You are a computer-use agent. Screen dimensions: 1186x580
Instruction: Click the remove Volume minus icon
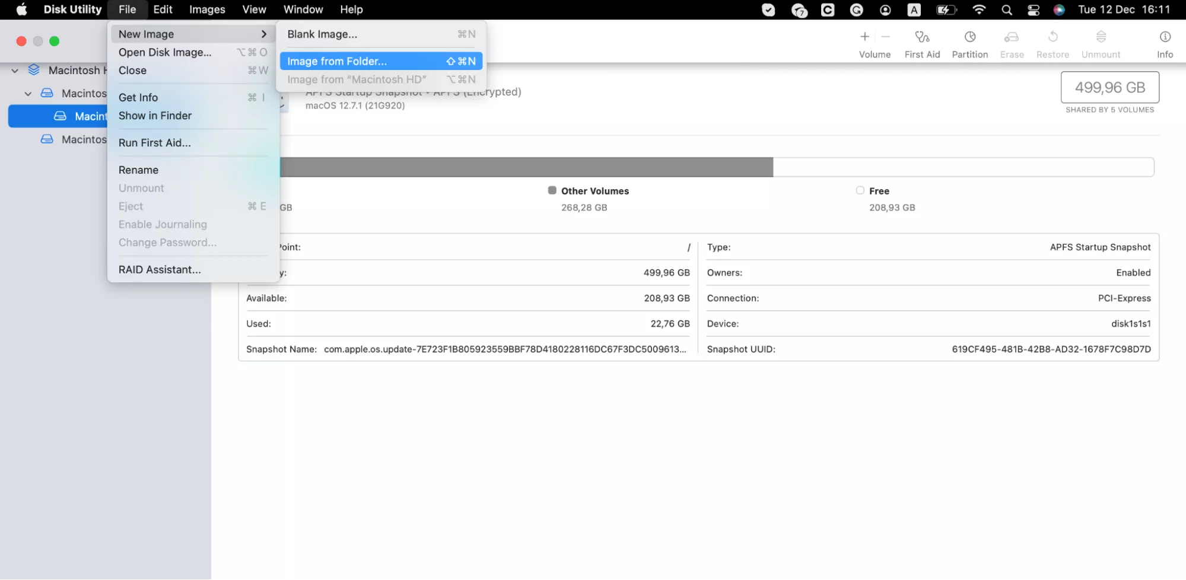pyautogui.click(x=885, y=36)
